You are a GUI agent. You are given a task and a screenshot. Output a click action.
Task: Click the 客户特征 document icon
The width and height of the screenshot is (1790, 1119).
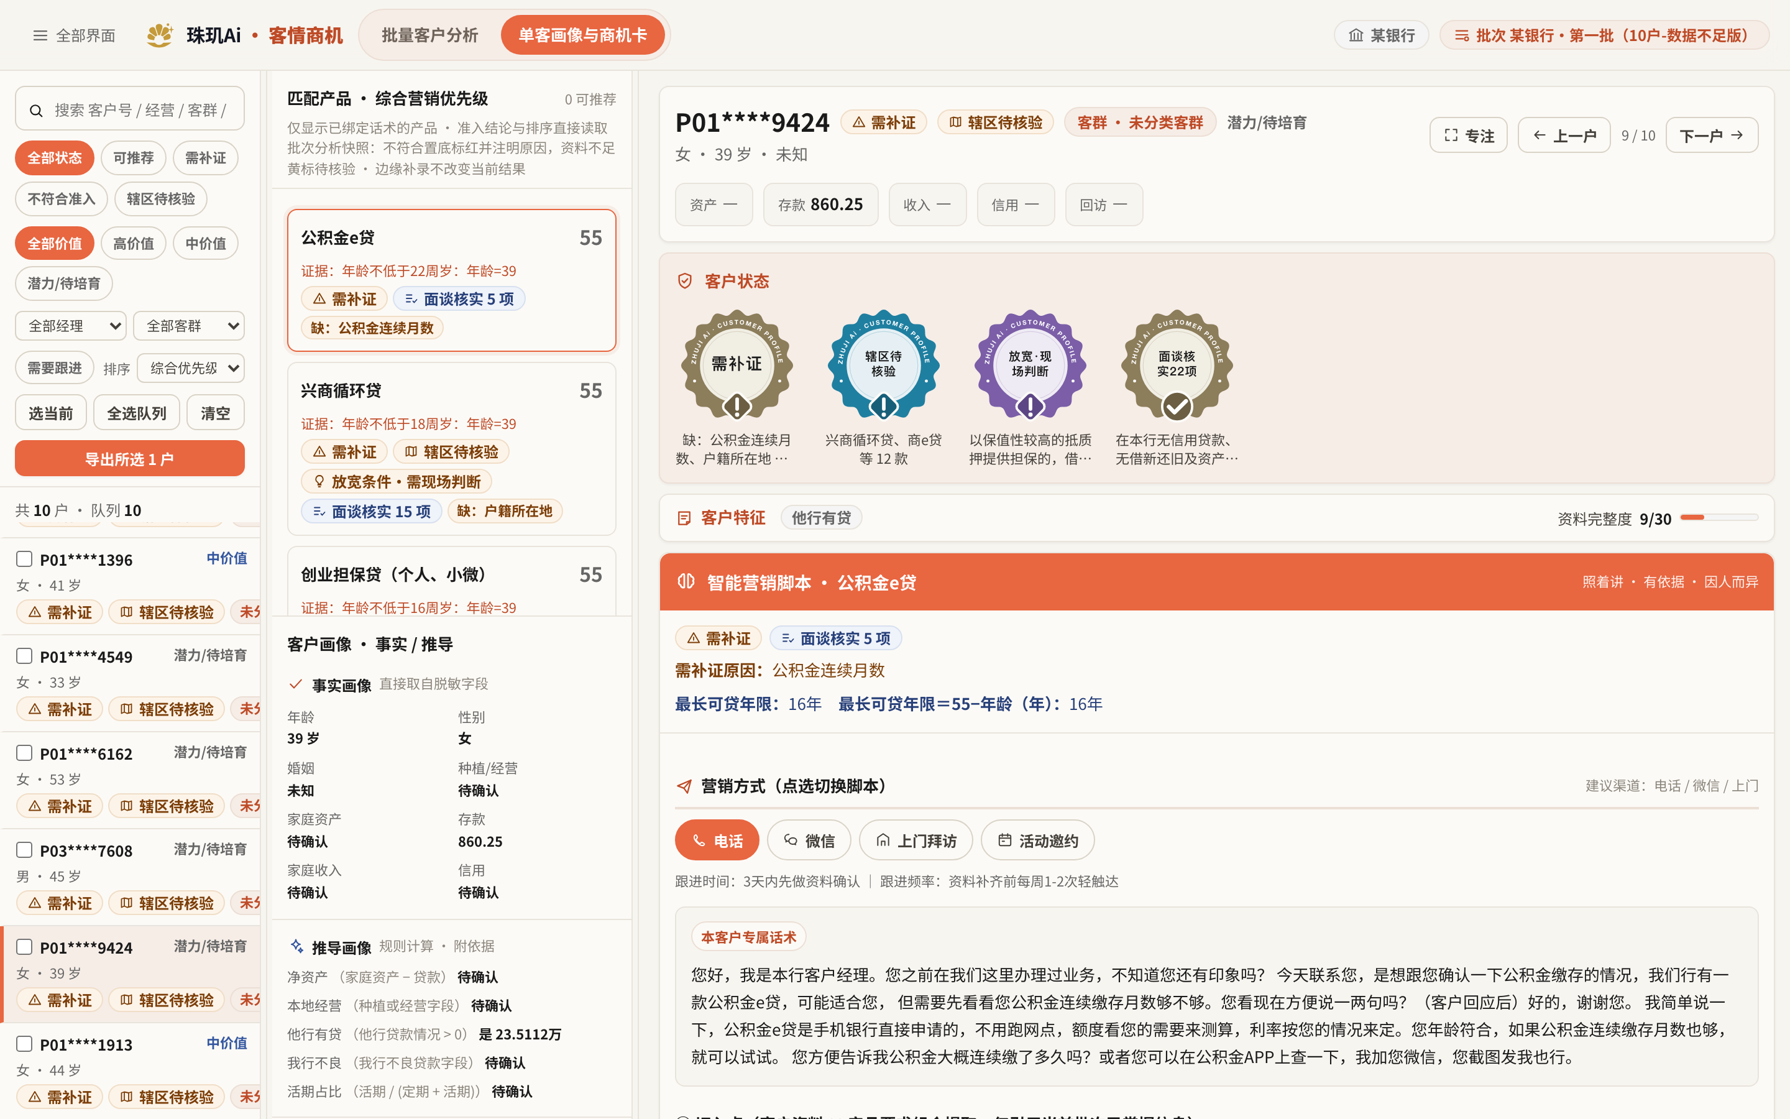click(684, 518)
